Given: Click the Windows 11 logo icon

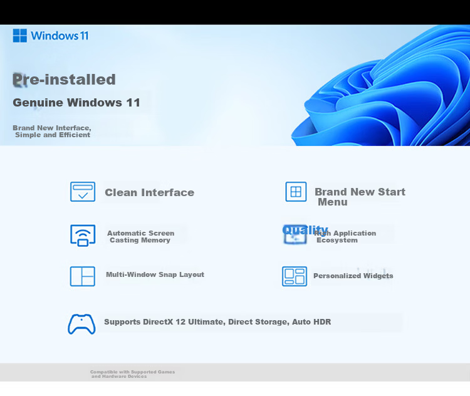Looking at the screenshot, I should [20, 36].
